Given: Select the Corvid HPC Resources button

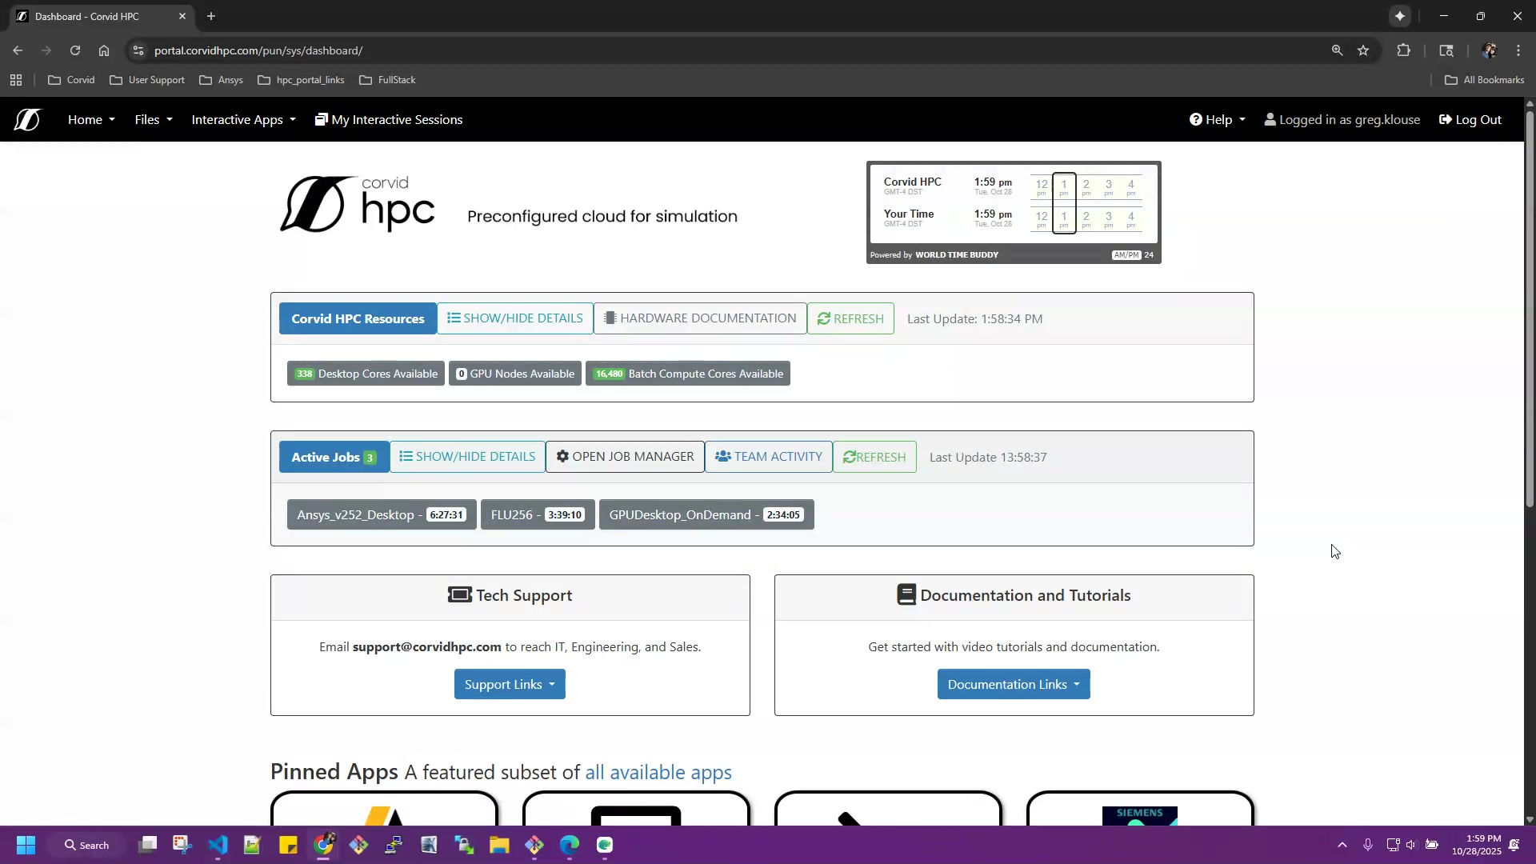Looking at the screenshot, I should click(358, 318).
